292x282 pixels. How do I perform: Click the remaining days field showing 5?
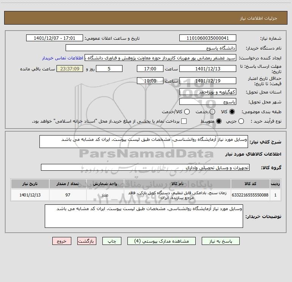[109, 69]
